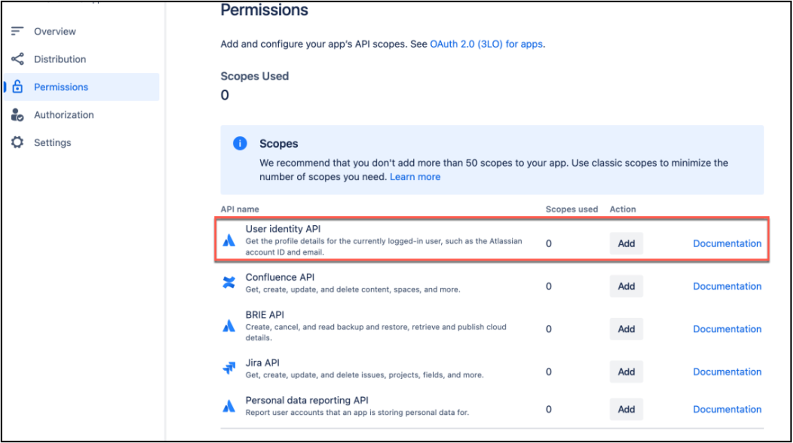
Task: Click the Permissions lock icon
Action: 17,87
